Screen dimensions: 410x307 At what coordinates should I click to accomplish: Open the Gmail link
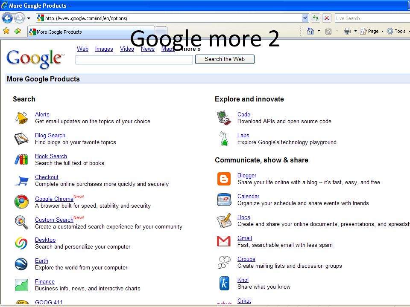[245, 238]
